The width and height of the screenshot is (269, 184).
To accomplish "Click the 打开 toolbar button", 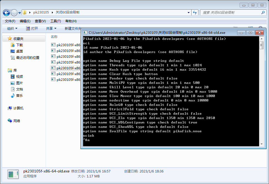I will pos(32,29).
